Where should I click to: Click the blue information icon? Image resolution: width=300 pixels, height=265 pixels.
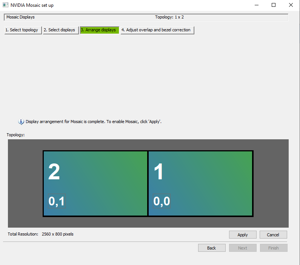click(x=21, y=122)
